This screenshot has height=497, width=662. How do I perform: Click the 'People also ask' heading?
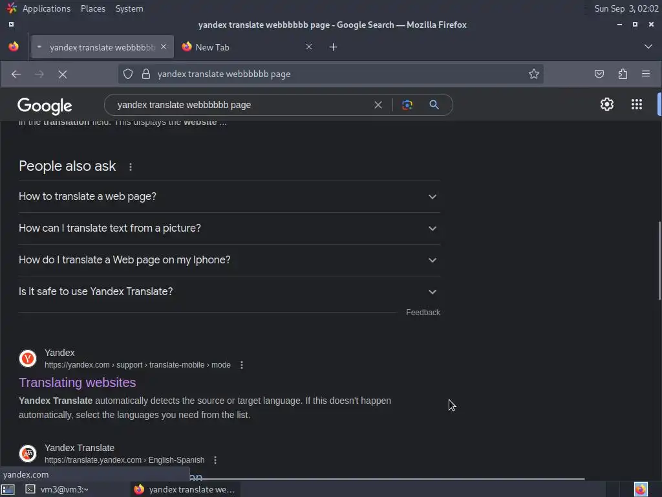tap(67, 166)
